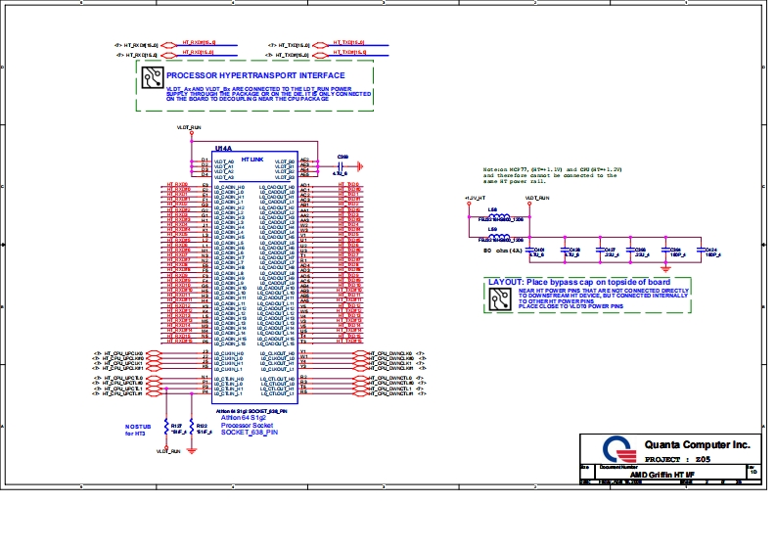Click the LAYOUT bypass cap heading text

579,283
